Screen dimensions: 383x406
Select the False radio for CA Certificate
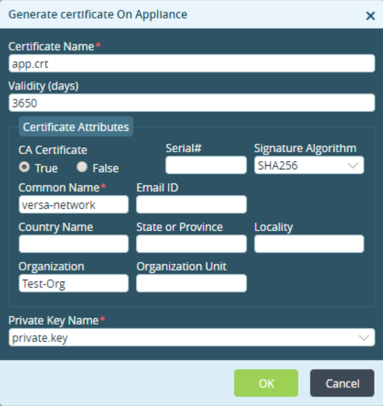[82, 167]
